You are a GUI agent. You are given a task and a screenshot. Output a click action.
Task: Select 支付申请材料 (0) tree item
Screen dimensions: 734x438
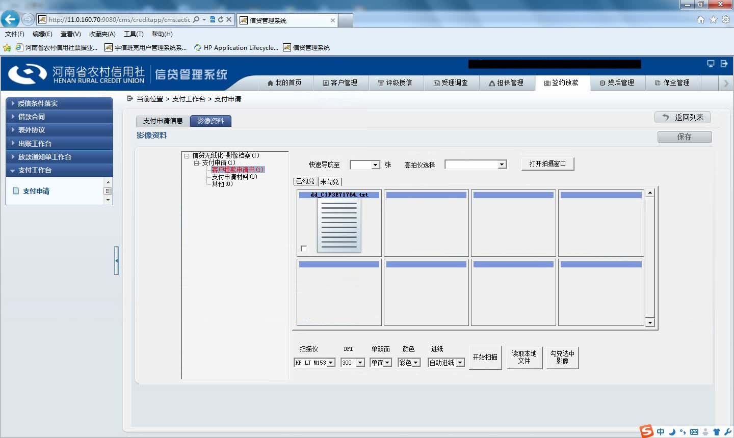(x=234, y=177)
